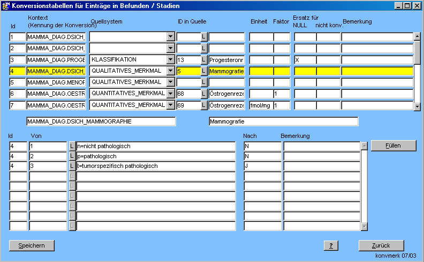
Task: Click the L lookup button in row 3
Action: [x=204, y=59]
